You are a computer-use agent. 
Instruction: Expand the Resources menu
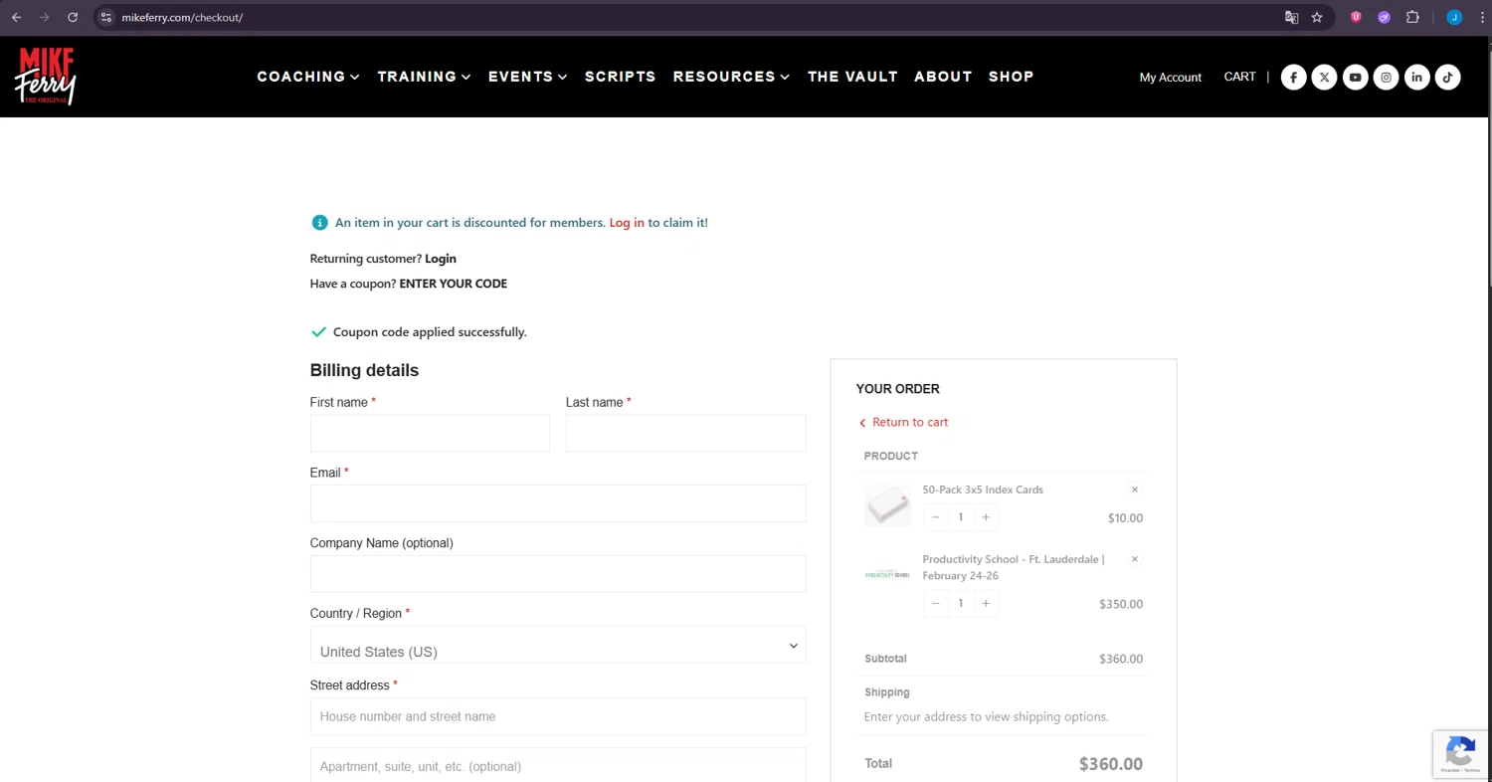click(x=732, y=77)
